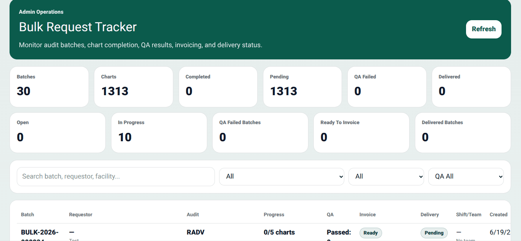Select the Open batches card
Image resolution: width=521 pixels, height=241 pixels.
58,132
